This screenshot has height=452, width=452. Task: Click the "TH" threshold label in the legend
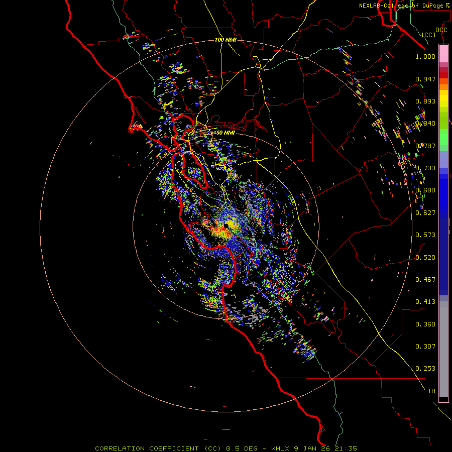431,391
